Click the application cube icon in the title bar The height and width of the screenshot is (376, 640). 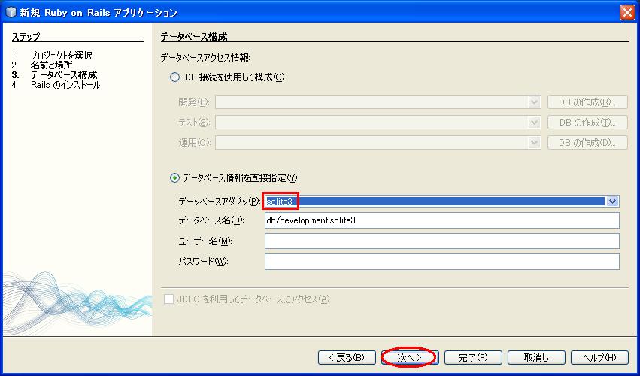[11, 13]
